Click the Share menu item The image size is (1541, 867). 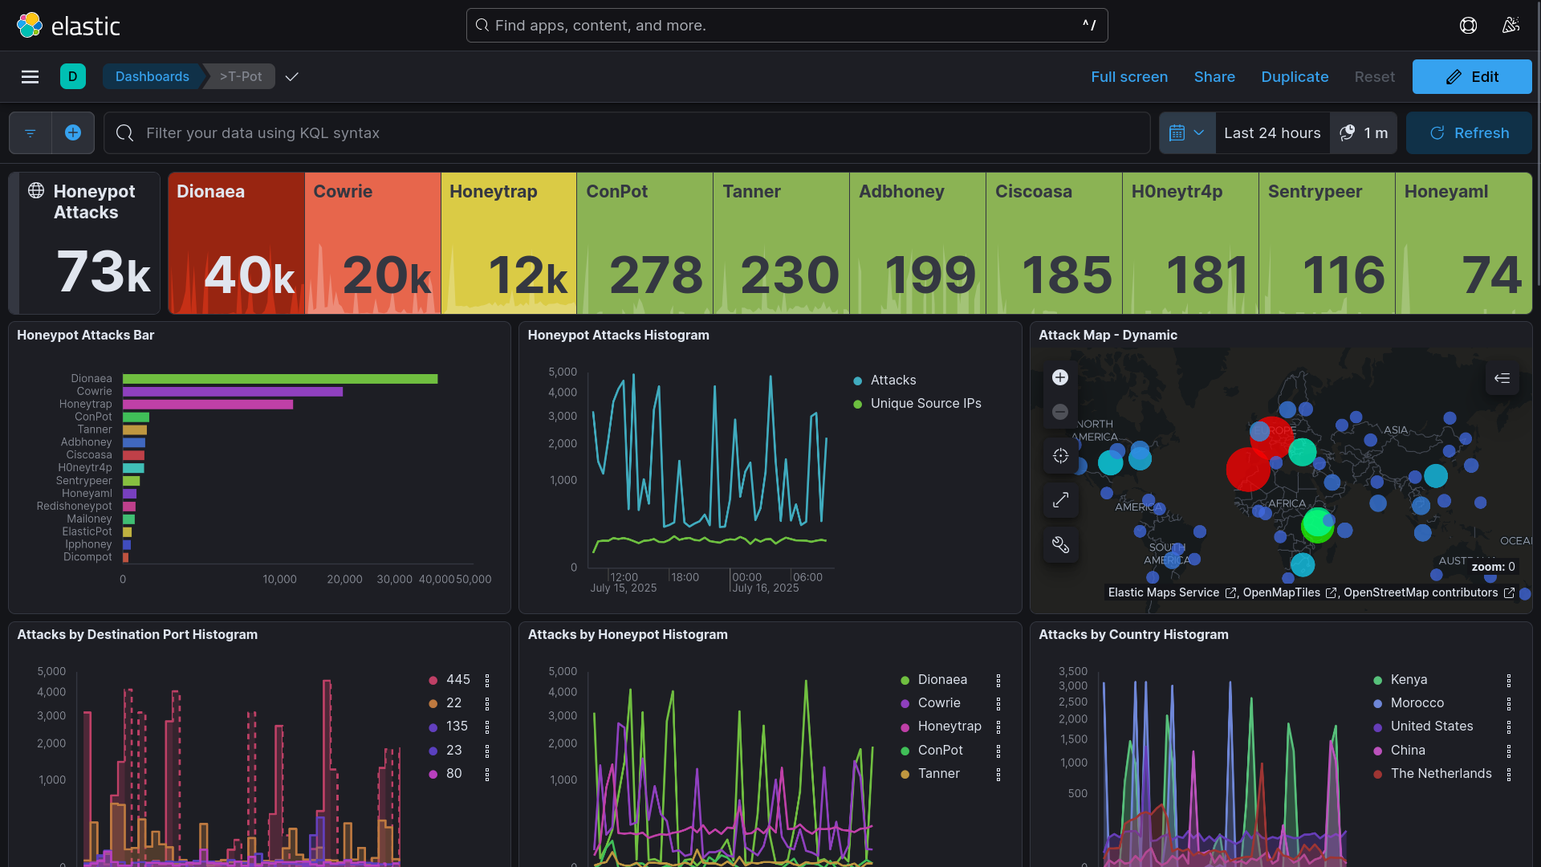1214,77
